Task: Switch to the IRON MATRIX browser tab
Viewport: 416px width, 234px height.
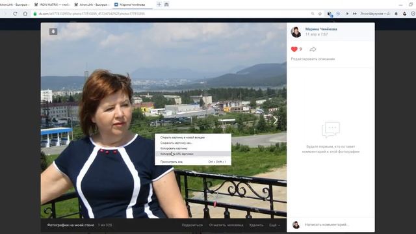Action: pyautogui.click(x=52, y=5)
